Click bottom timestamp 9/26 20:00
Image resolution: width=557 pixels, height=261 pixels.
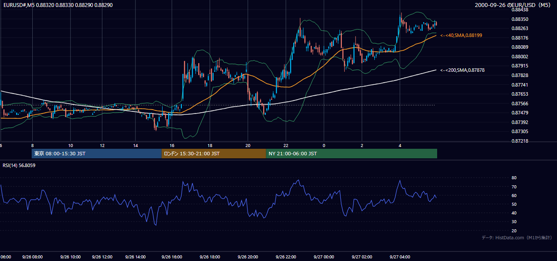pos(248,257)
